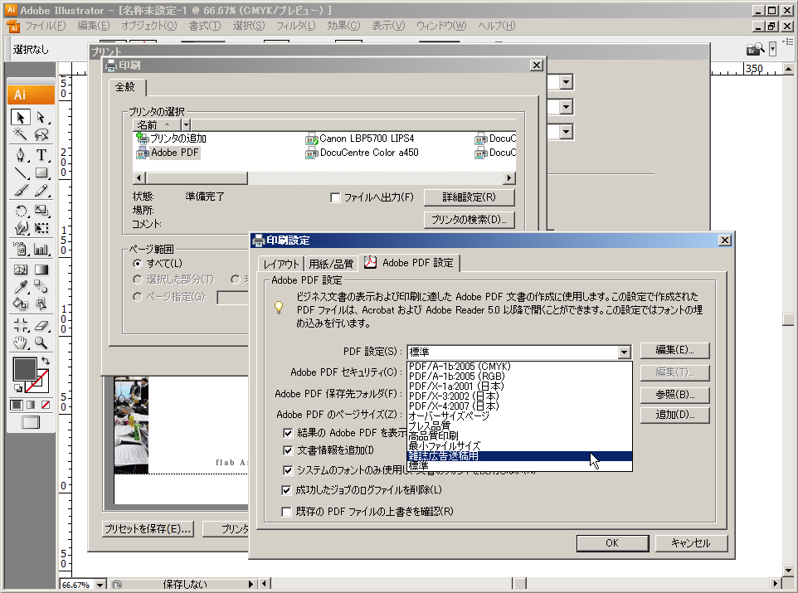
Task: Set paint to None in toolbox
Action: [46, 406]
